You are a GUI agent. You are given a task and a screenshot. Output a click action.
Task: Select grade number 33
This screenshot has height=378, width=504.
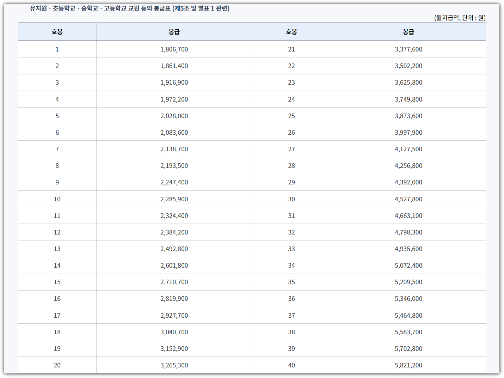(291, 249)
